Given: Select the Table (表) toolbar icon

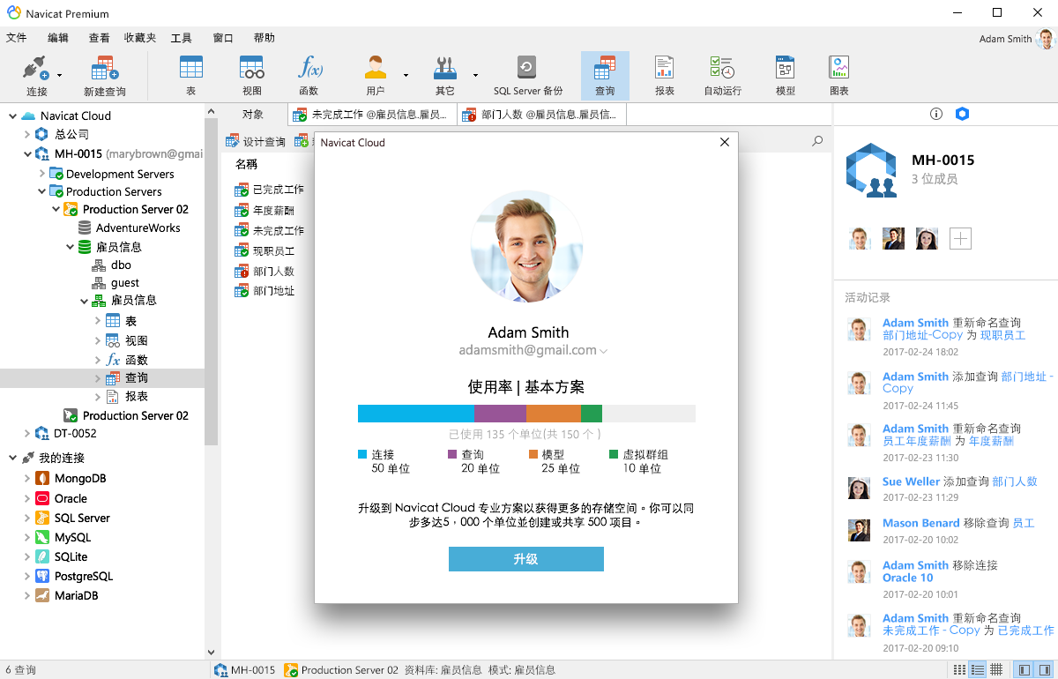Looking at the screenshot, I should point(191,75).
